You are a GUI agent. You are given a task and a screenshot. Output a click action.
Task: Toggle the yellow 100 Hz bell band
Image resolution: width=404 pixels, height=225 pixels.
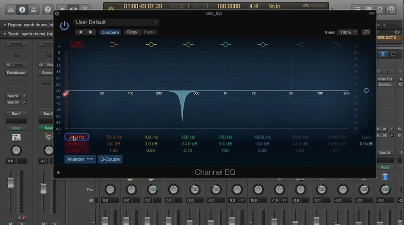(151, 45)
